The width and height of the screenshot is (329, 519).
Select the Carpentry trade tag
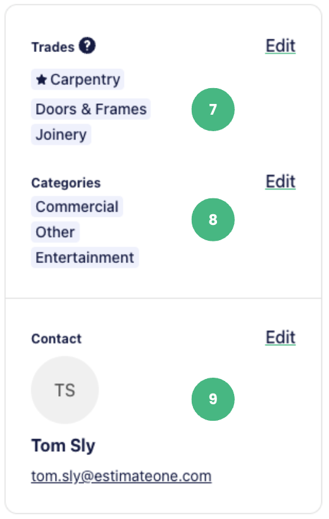pos(78,79)
